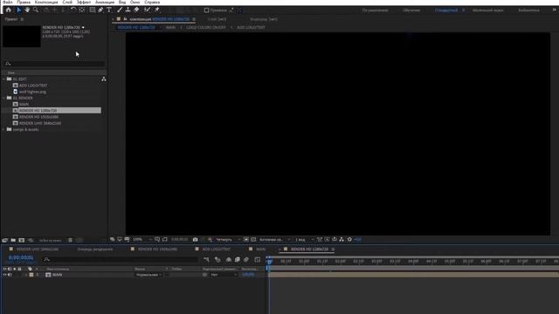The height and width of the screenshot is (314, 559).
Task: Open the 1 вид view layout dropdown
Action: coord(305,240)
